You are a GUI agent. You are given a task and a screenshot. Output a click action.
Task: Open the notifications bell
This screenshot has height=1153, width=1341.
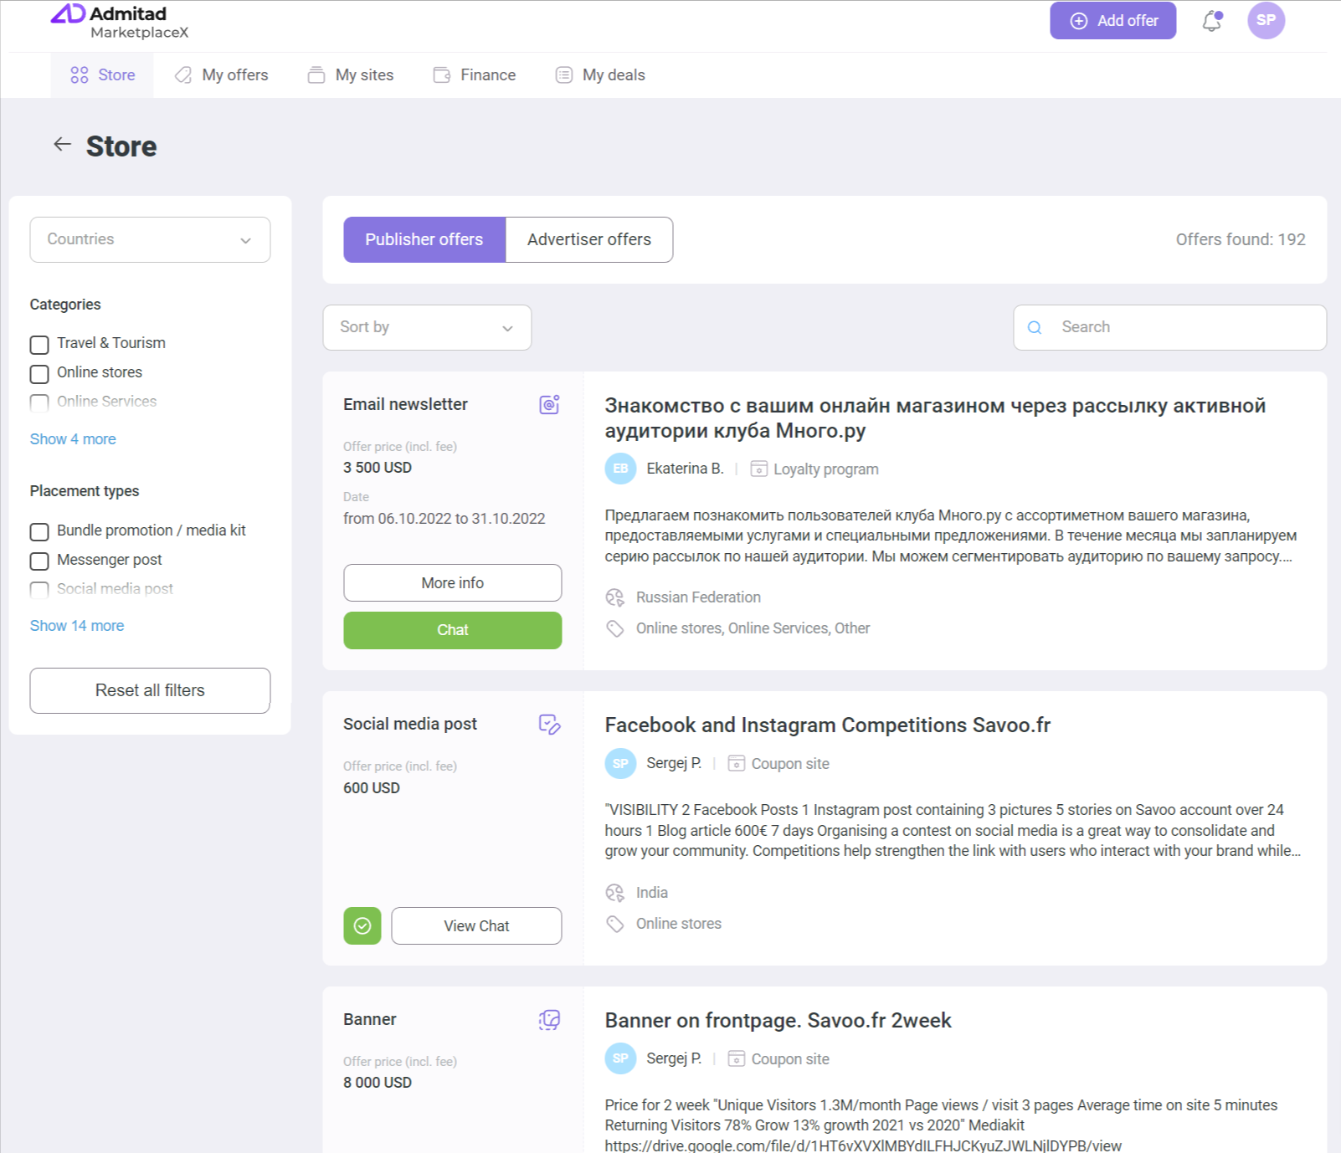click(1212, 21)
